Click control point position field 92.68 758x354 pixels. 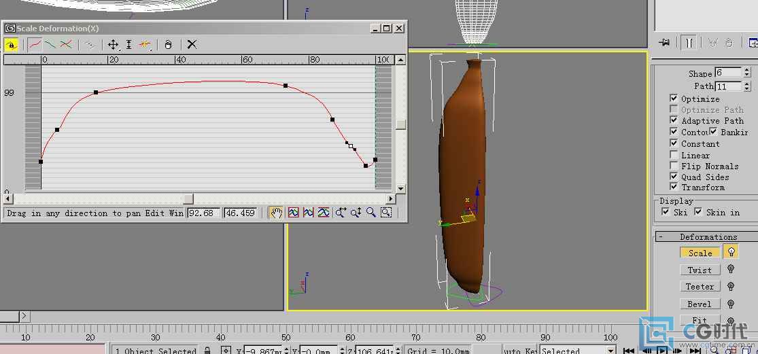pyautogui.click(x=204, y=213)
